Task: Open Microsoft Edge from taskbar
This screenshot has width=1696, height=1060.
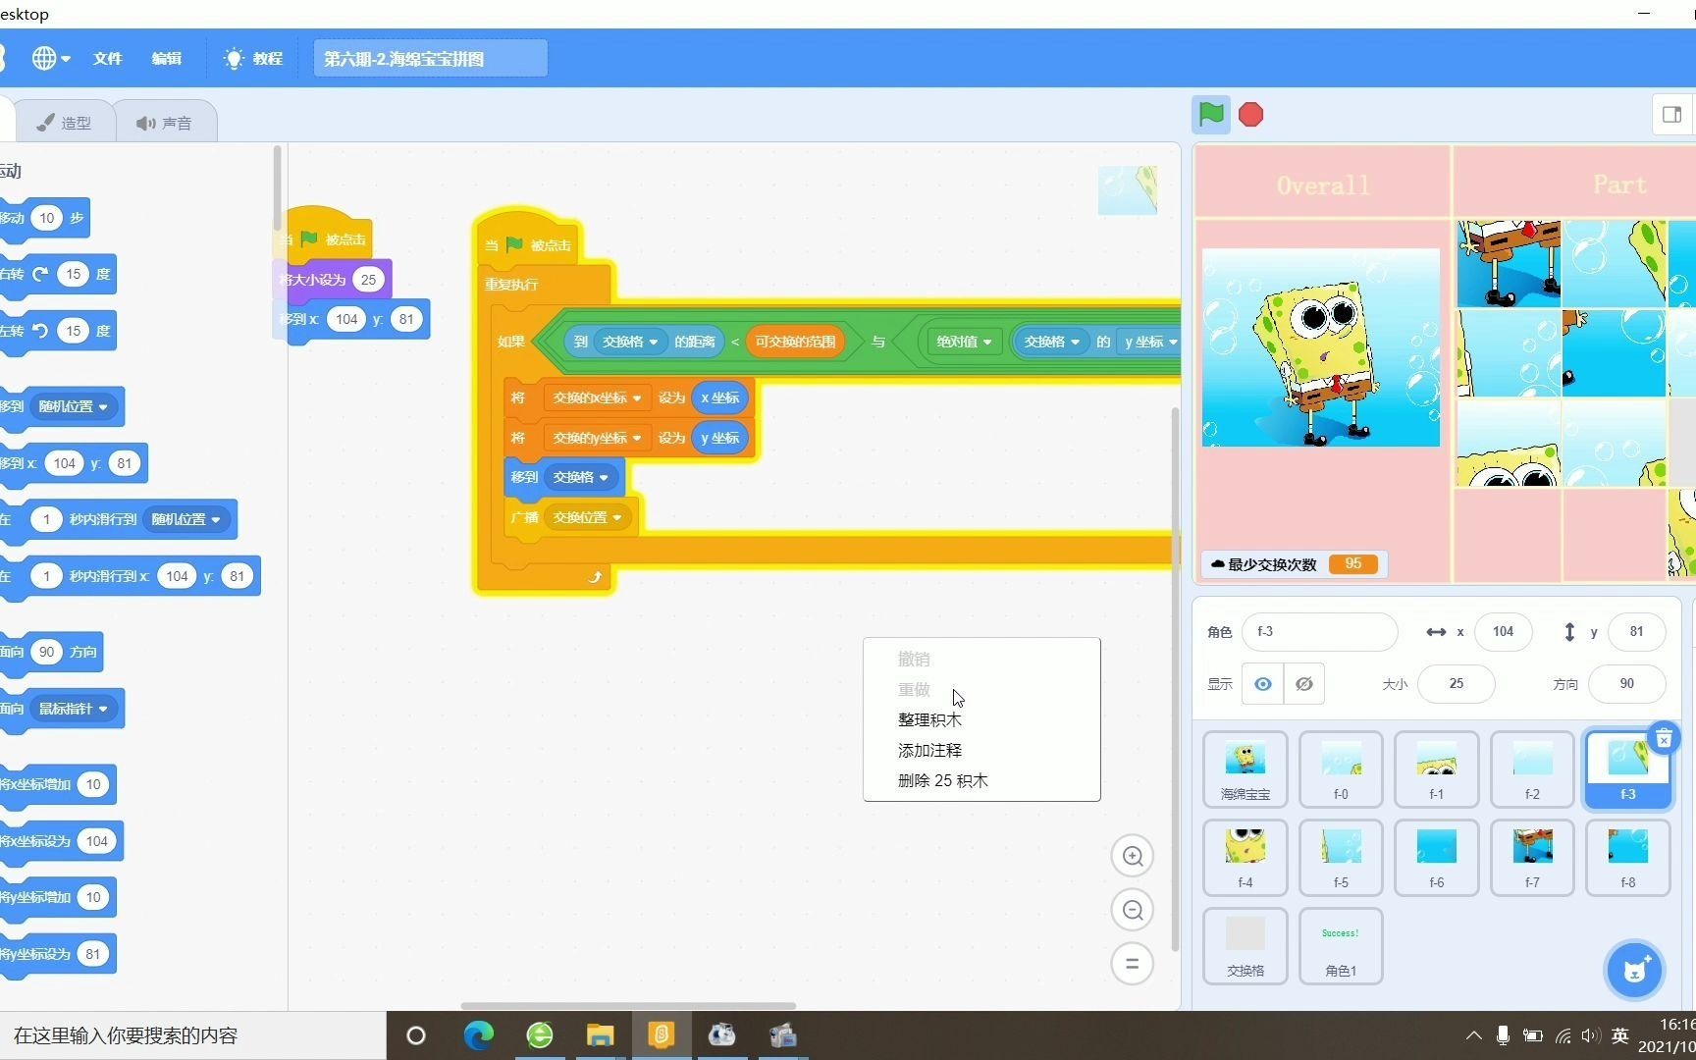Action: [x=479, y=1035]
